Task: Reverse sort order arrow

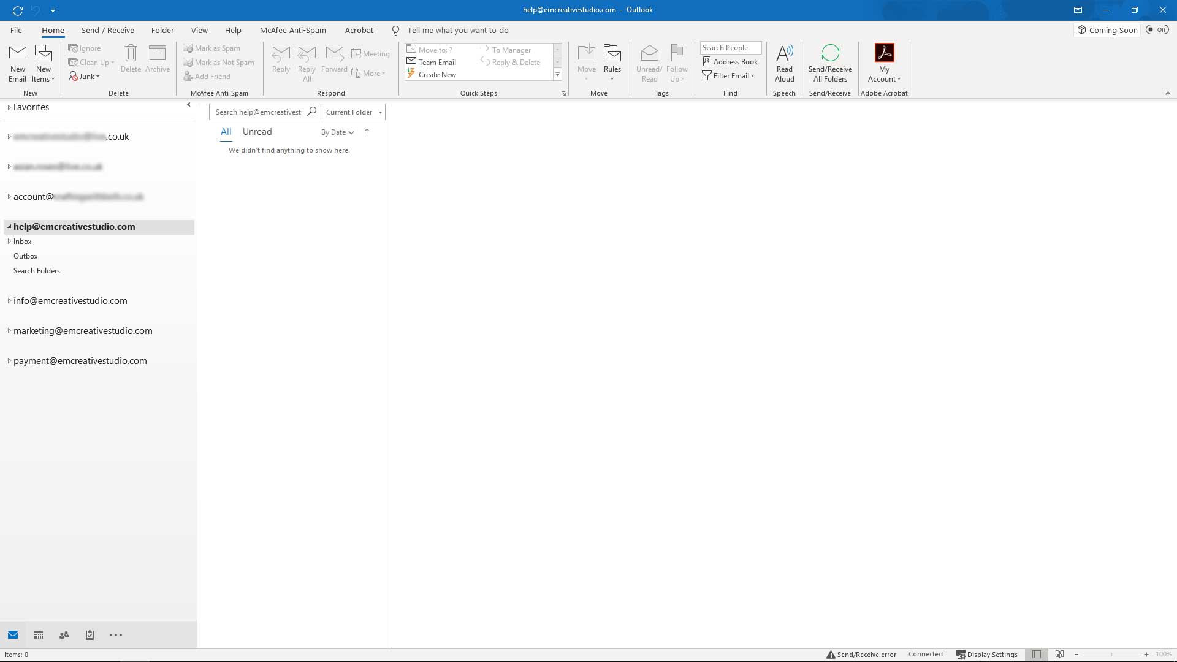Action: click(x=367, y=132)
